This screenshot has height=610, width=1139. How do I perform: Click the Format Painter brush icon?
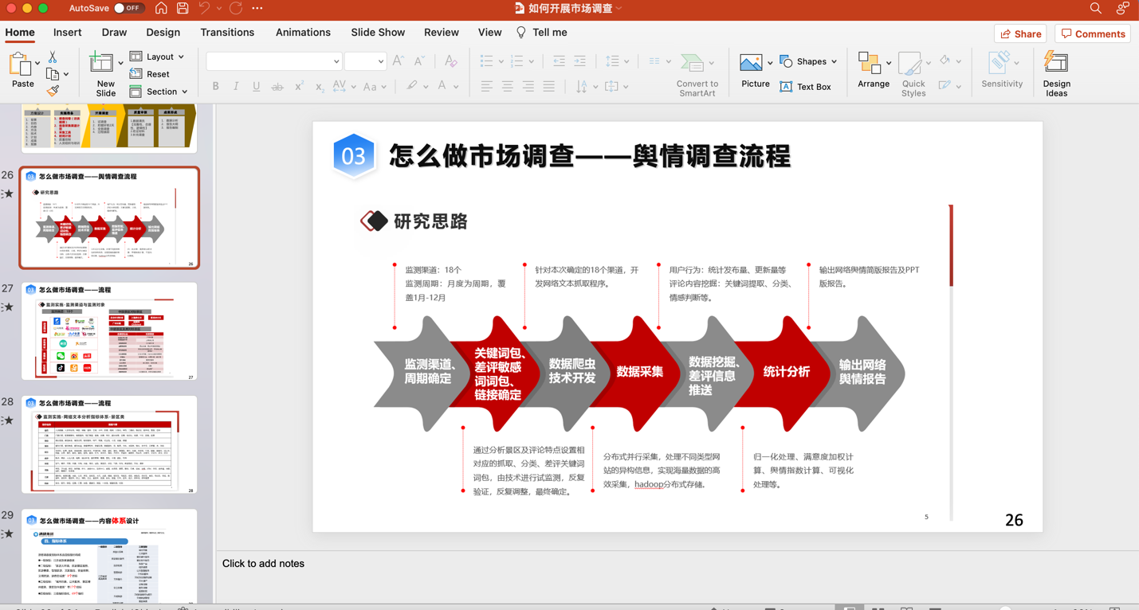(53, 92)
